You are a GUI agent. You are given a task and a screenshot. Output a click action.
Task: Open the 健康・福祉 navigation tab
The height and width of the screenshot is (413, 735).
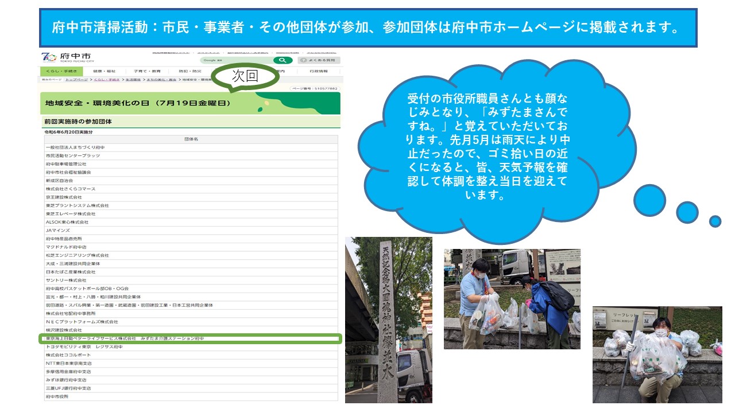click(104, 71)
